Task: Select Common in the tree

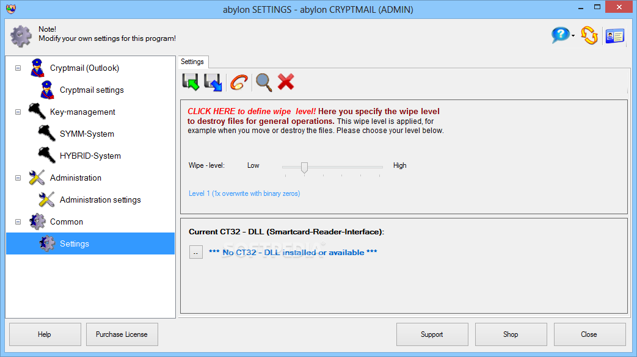Action: point(67,222)
